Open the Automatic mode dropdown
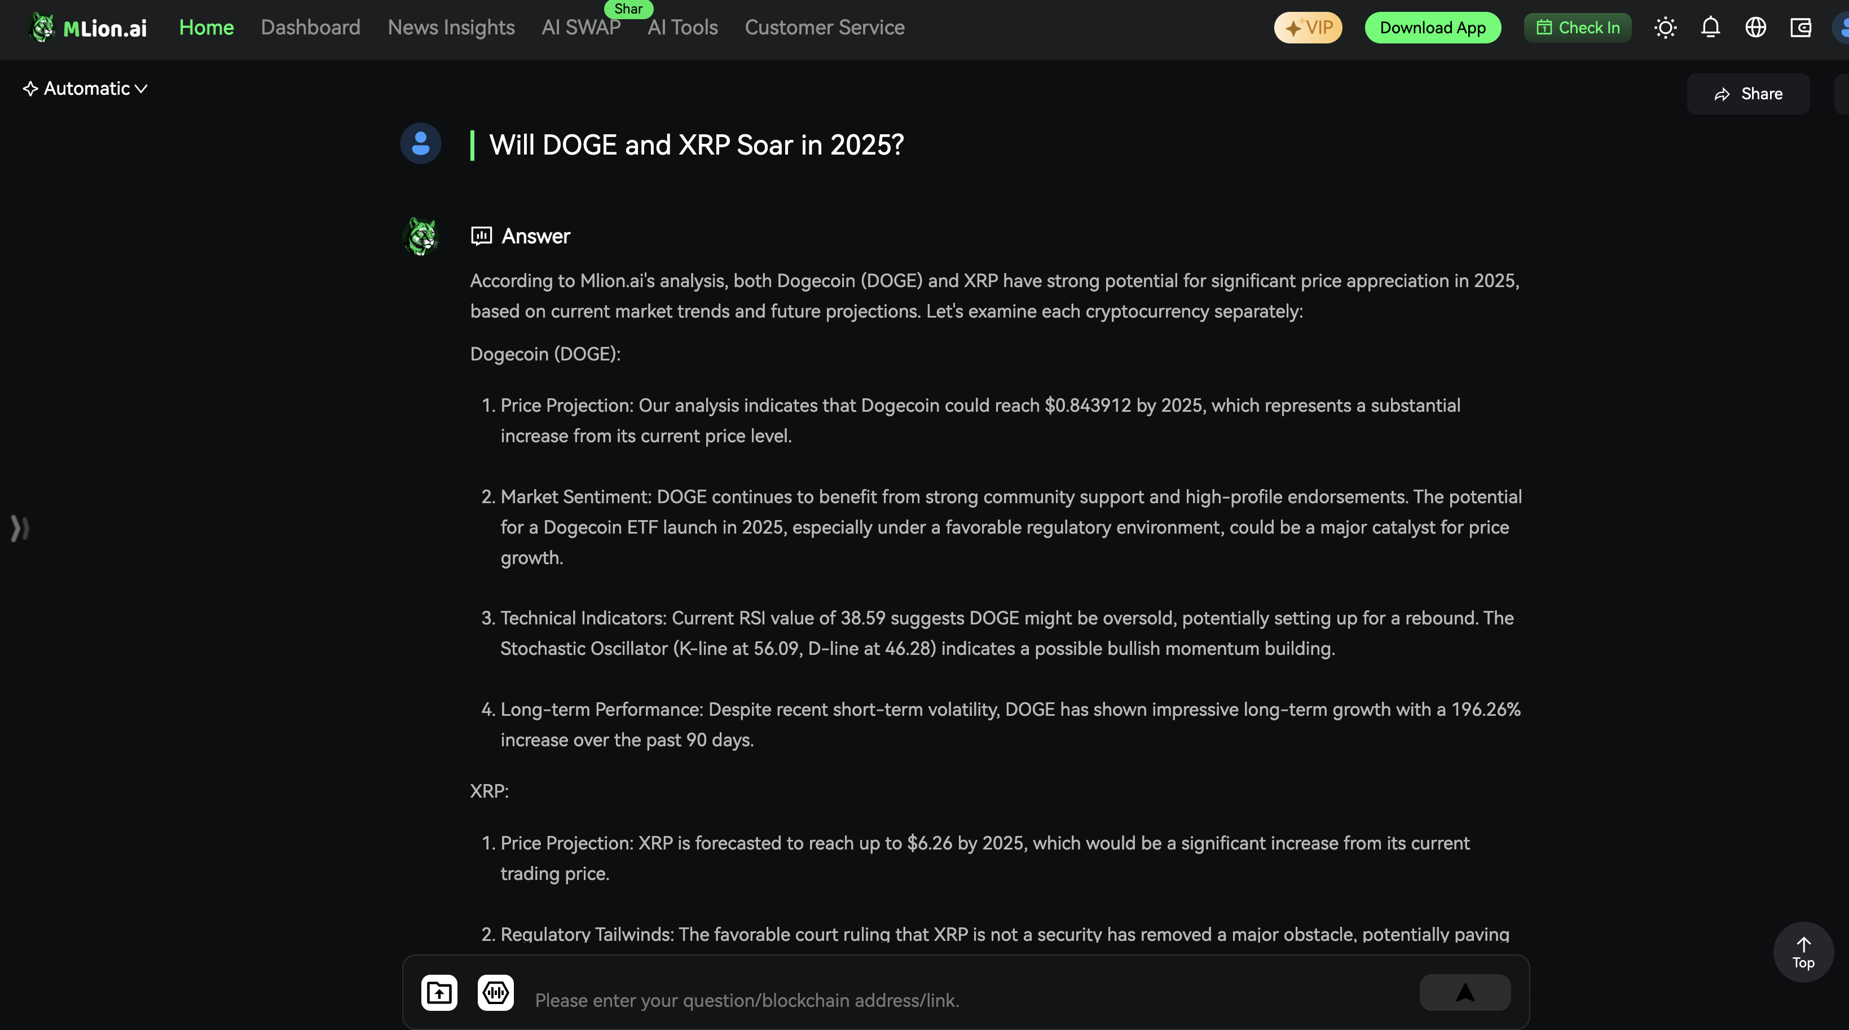This screenshot has width=1849, height=1030. tap(85, 89)
